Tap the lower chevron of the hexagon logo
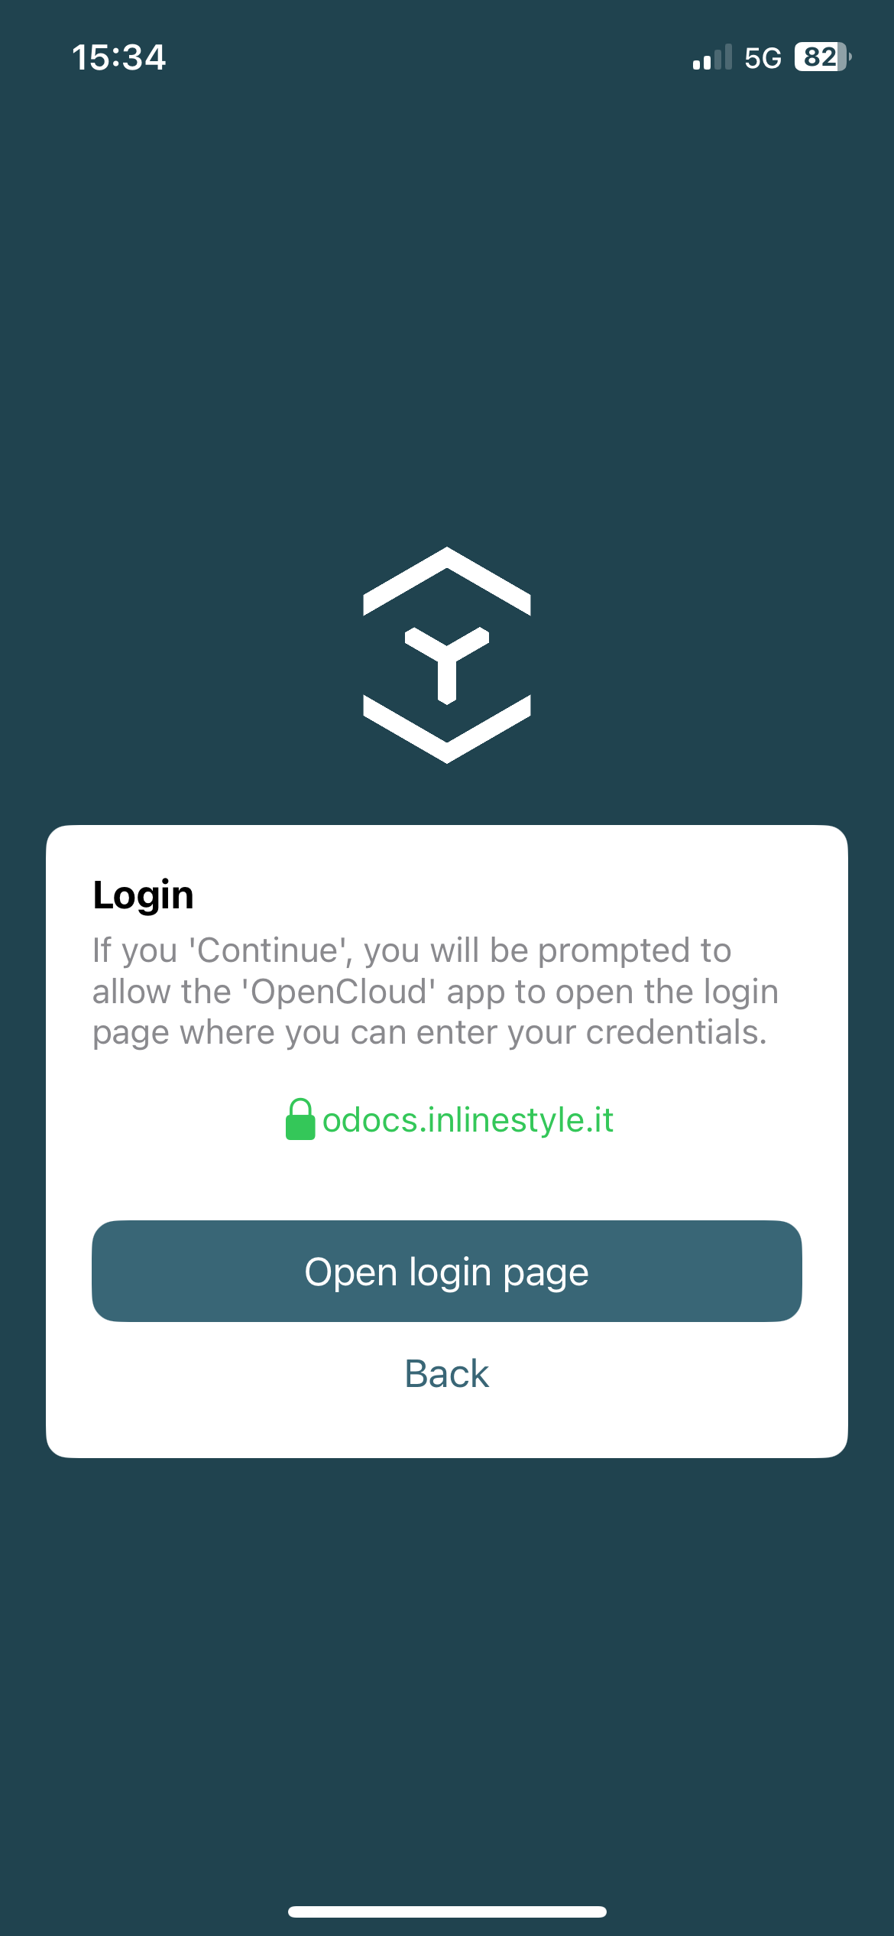 coord(447,729)
